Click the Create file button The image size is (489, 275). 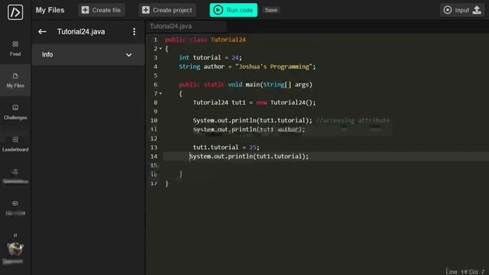coord(102,10)
